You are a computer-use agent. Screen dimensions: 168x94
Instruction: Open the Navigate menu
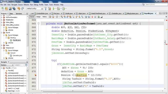click(x=14, y=5)
